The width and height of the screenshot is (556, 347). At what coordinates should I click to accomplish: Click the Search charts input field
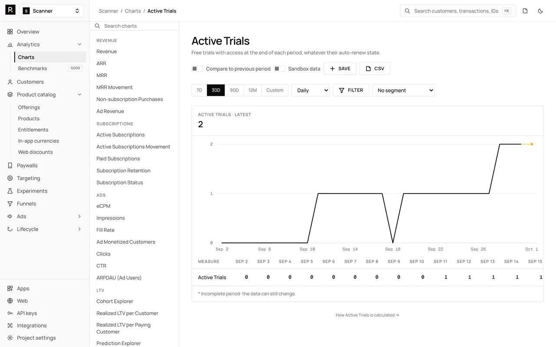click(134, 26)
